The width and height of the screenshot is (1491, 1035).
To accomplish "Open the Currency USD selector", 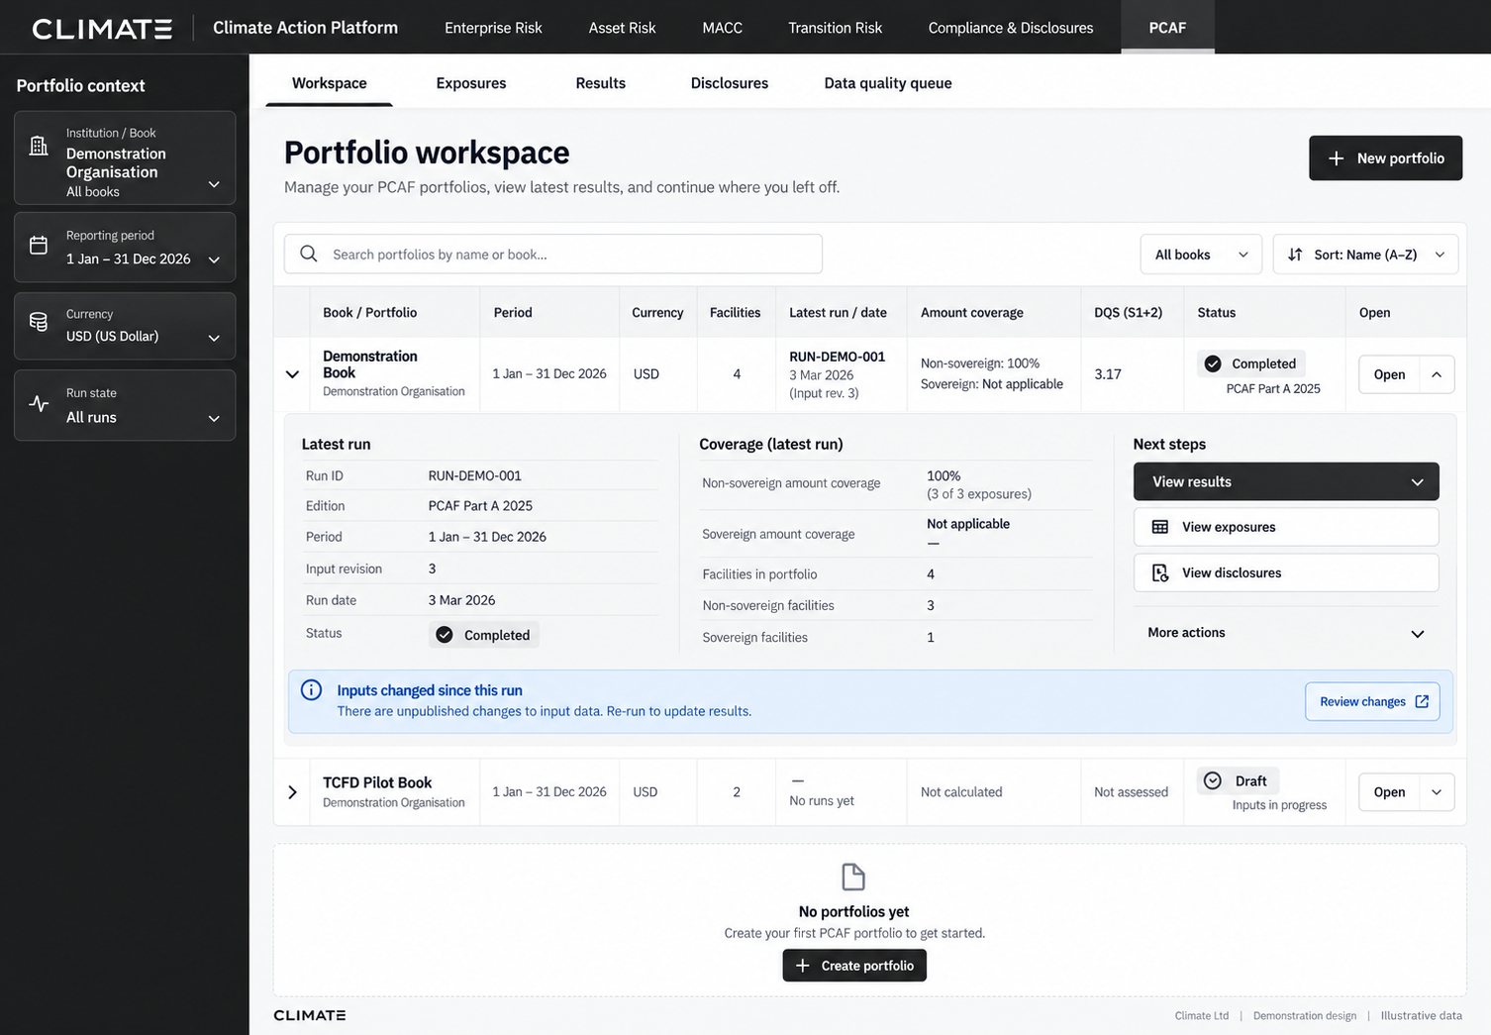I will point(125,326).
